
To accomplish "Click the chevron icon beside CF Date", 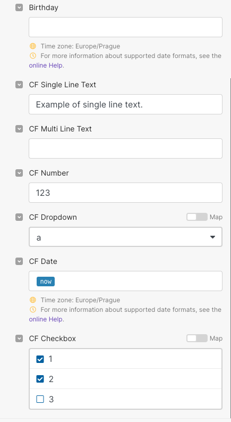I will (x=19, y=261).
